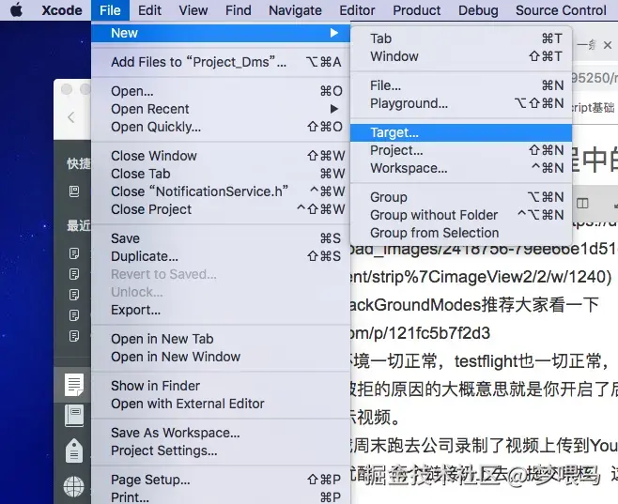Close "NotificationService.h" via the menu
Viewport: 618px width, 504px height.
pos(221,191)
